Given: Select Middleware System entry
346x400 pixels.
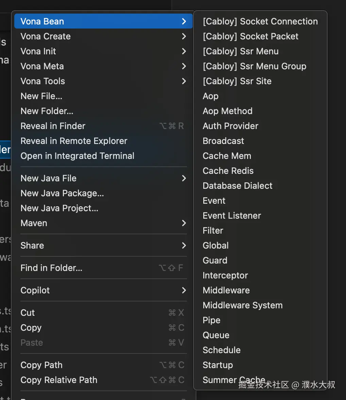Looking at the screenshot, I should (x=242, y=305).
